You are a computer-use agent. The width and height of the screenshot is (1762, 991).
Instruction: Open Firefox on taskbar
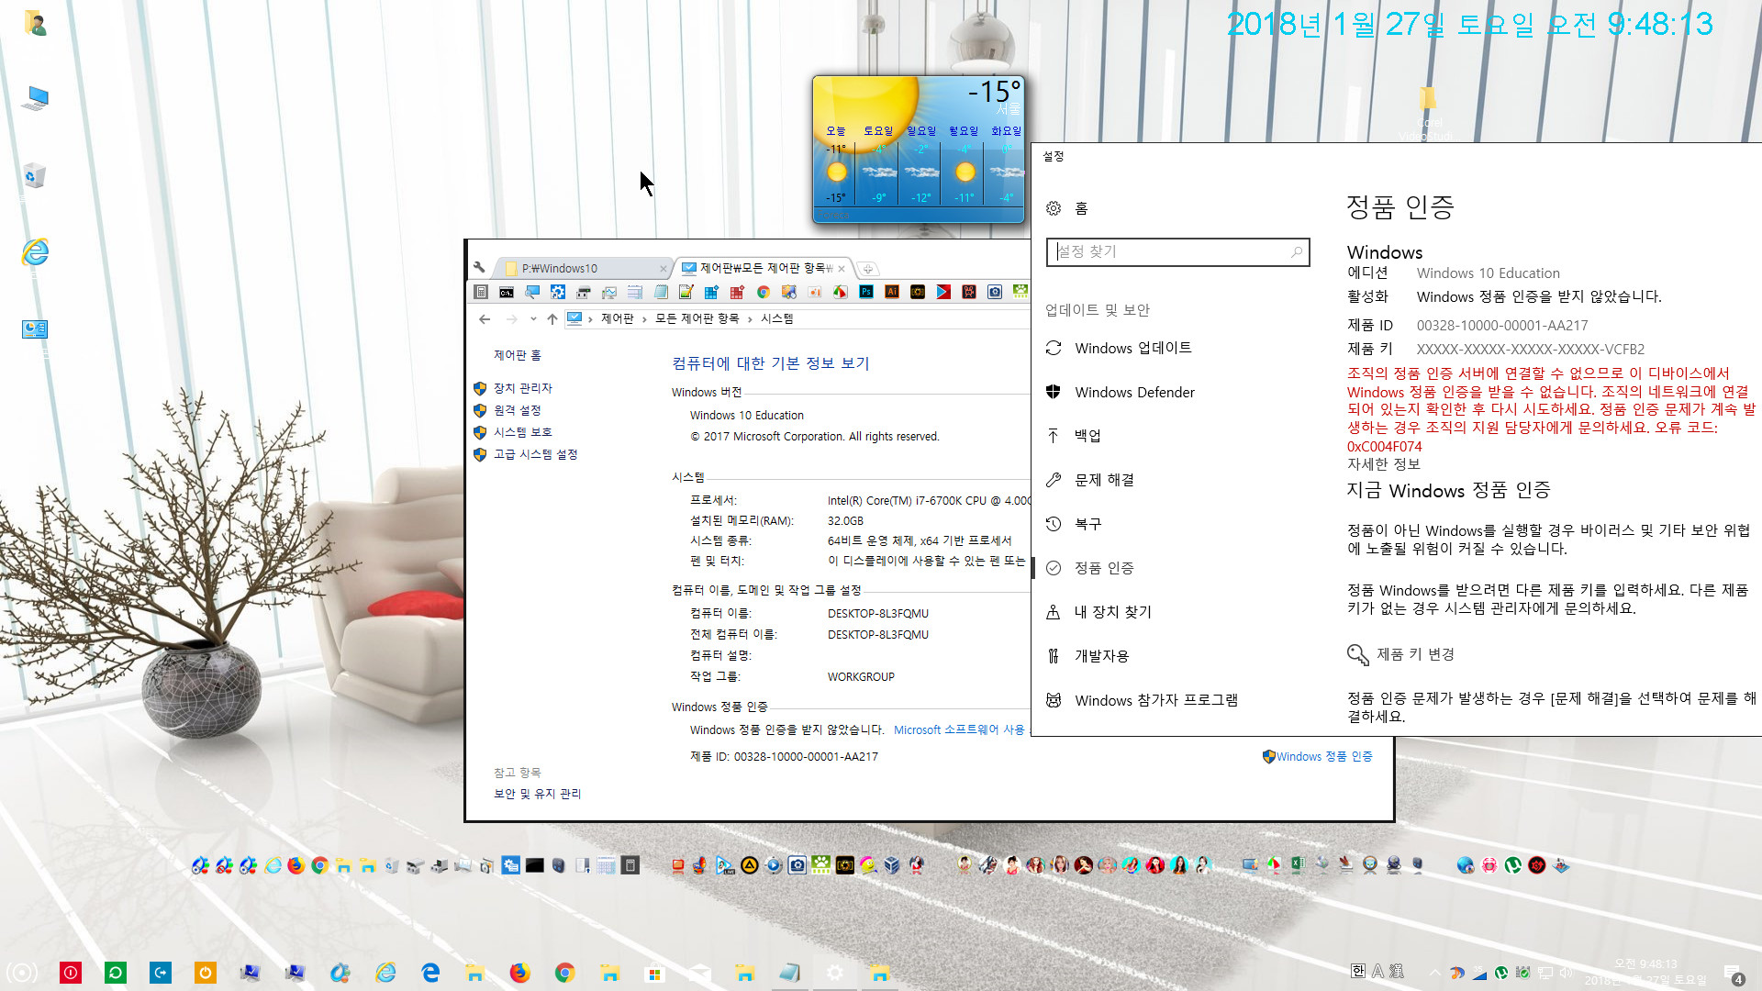point(520,973)
